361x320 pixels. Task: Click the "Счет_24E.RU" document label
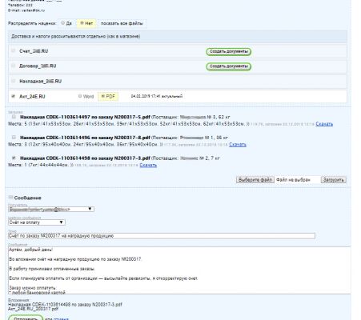click(34, 51)
